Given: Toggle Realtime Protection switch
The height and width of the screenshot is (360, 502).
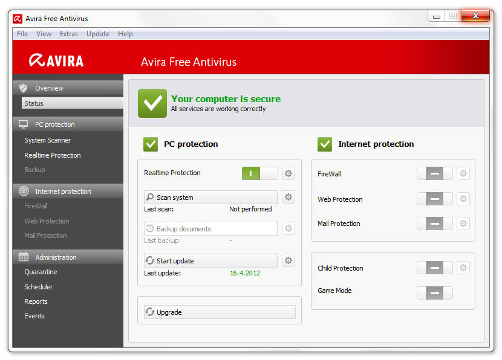Looking at the screenshot, I should [259, 173].
